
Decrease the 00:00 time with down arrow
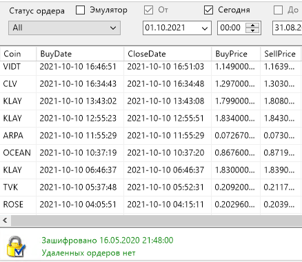tap(252, 30)
